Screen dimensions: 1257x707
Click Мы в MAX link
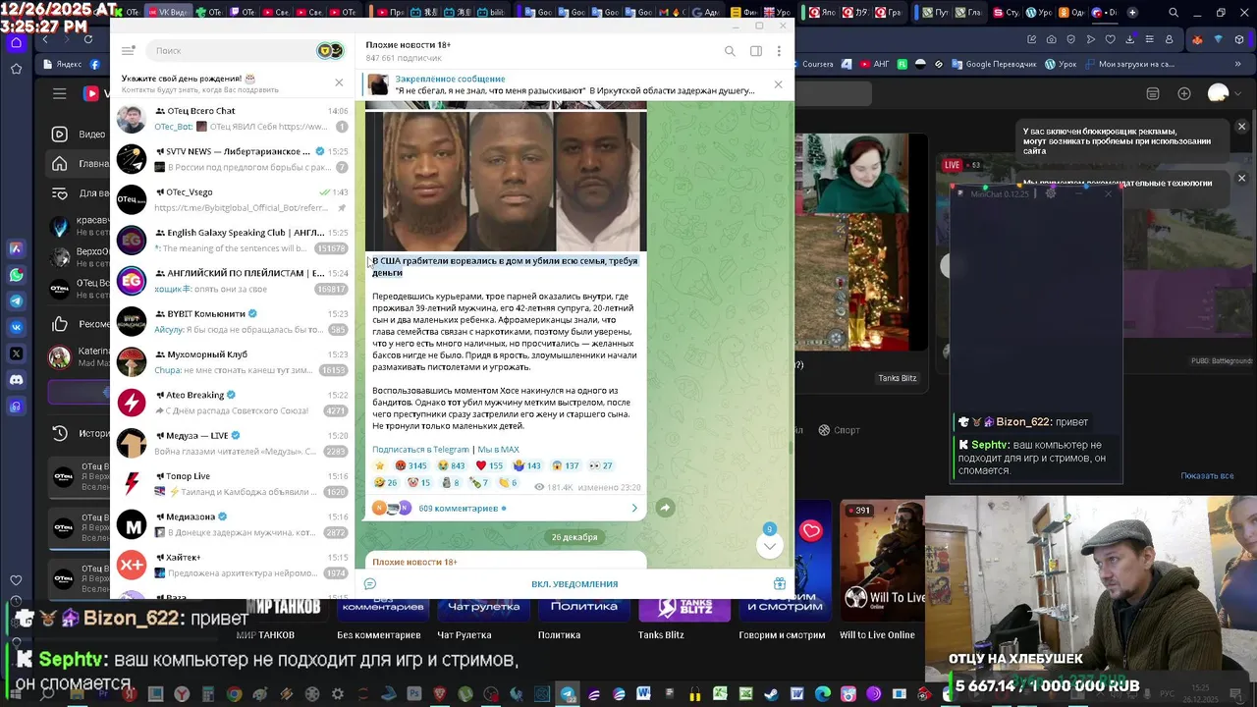(x=498, y=450)
